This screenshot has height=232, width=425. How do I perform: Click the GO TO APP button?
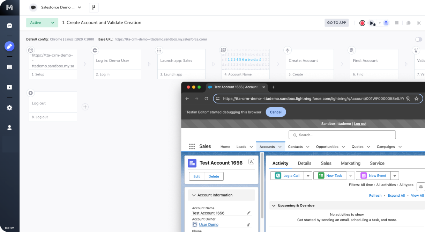tap(336, 22)
